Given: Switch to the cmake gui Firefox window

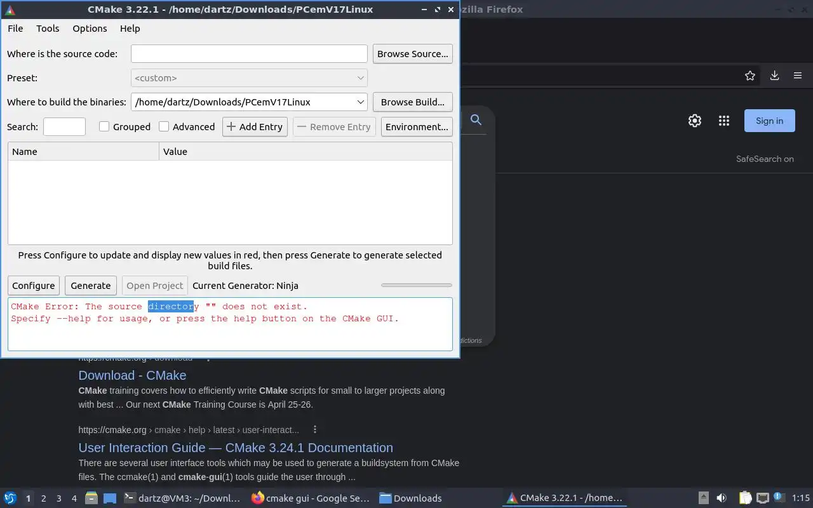Looking at the screenshot, I should click(310, 498).
